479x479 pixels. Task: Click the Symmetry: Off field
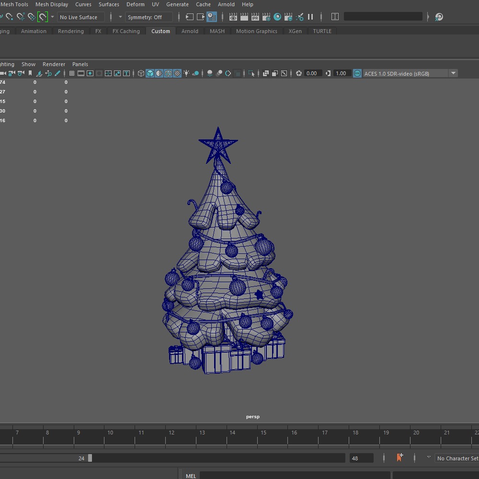click(149, 17)
